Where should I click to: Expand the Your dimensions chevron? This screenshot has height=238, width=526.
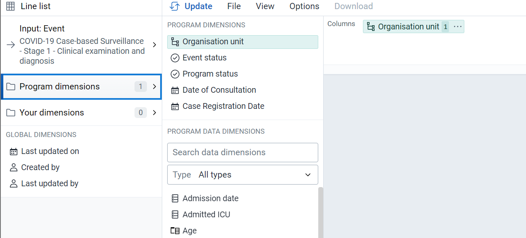pos(154,113)
